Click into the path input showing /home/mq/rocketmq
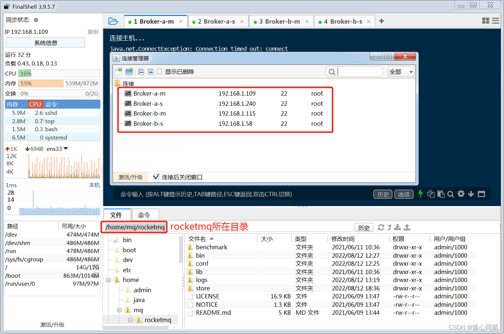The width and height of the screenshot is (504, 334). 134,227
